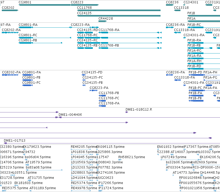
Task: Select the CG11768 gene span
Action: coord(119,10)
